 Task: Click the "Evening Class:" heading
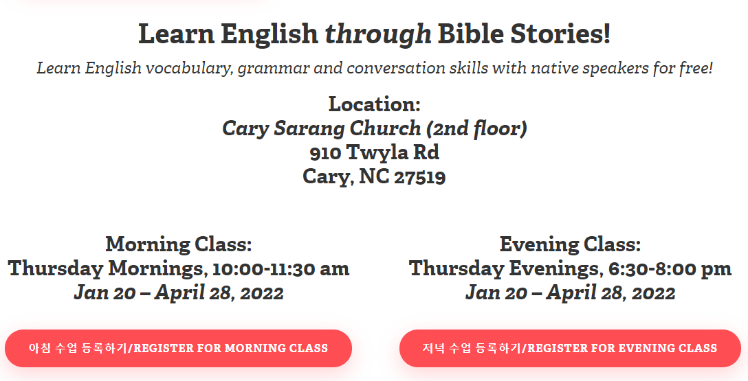(570, 244)
